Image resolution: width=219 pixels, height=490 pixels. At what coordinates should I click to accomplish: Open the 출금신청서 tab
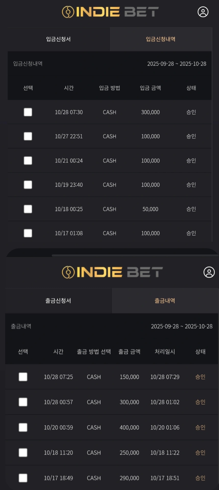58,301
